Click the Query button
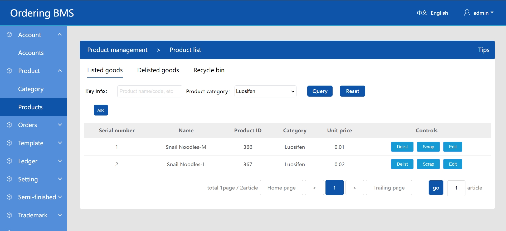 pyautogui.click(x=320, y=91)
